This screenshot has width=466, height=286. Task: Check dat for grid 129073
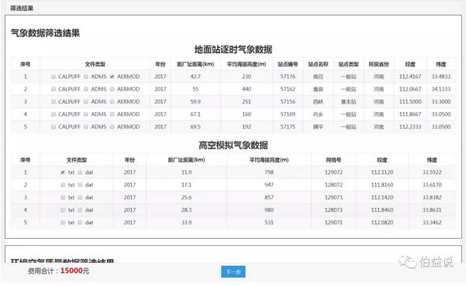80,197
